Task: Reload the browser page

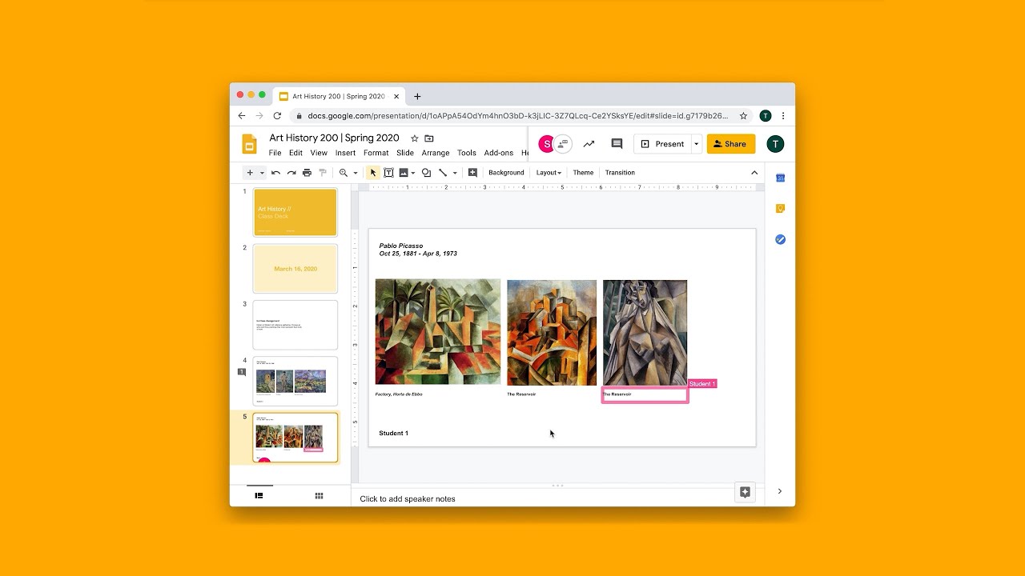Action: coord(277,116)
